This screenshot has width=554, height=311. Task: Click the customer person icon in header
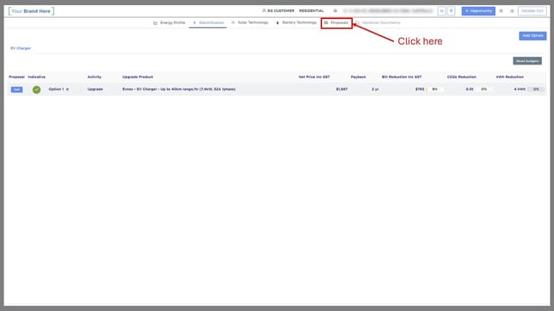(x=263, y=11)
